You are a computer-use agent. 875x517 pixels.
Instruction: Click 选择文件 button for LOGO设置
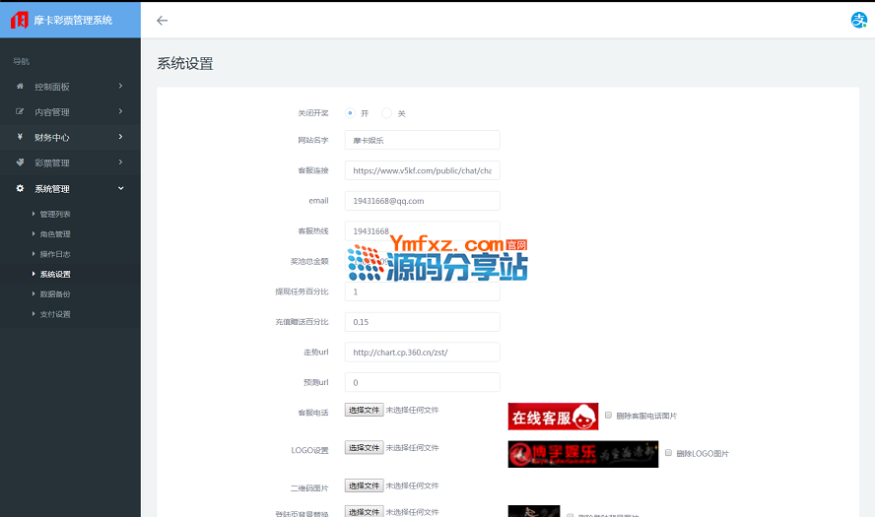[364, 448]
